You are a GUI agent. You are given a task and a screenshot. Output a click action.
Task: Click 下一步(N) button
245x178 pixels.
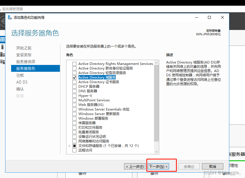click(x=159, y=166)
